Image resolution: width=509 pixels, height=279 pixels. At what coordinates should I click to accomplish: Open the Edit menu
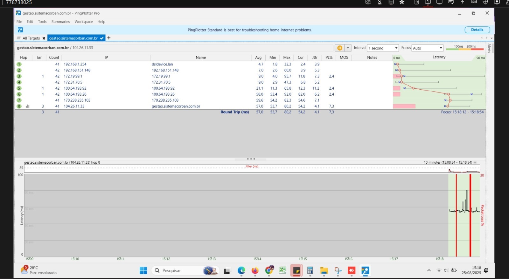pyautogui.click(x=30, y=22)
